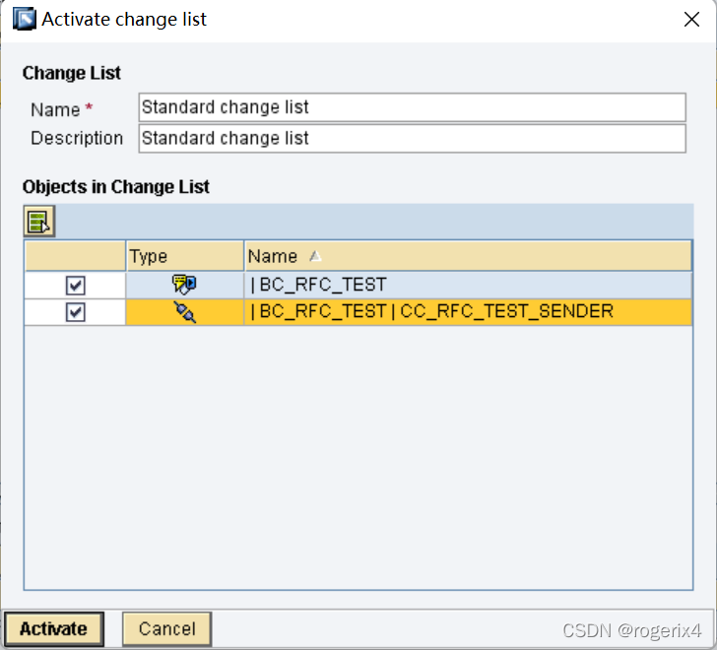Screen dimensions: 717x650
Task: Focus the change list Name field
Action: tap(412, 107)
